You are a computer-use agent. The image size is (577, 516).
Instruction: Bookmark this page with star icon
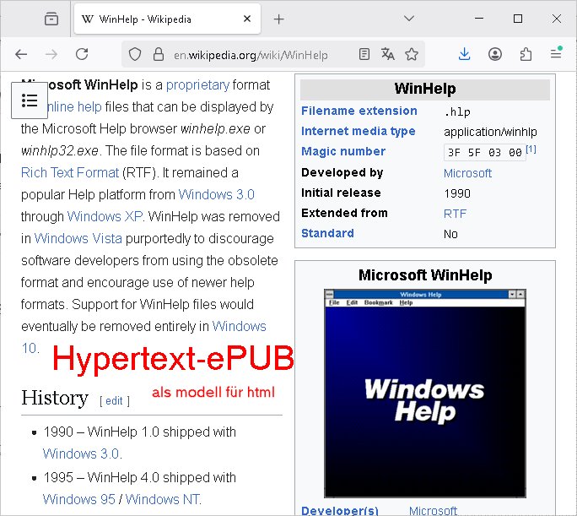[412, 54]
